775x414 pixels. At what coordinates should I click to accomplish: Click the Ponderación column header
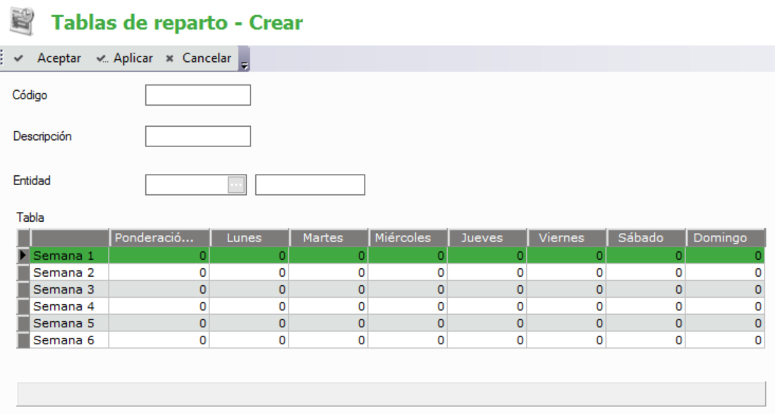click(x=160, y=238)
